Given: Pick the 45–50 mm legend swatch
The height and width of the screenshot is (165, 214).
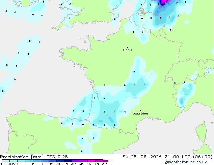Looking at the screenshot, I should pyautogui.click(x=99, y=161).
